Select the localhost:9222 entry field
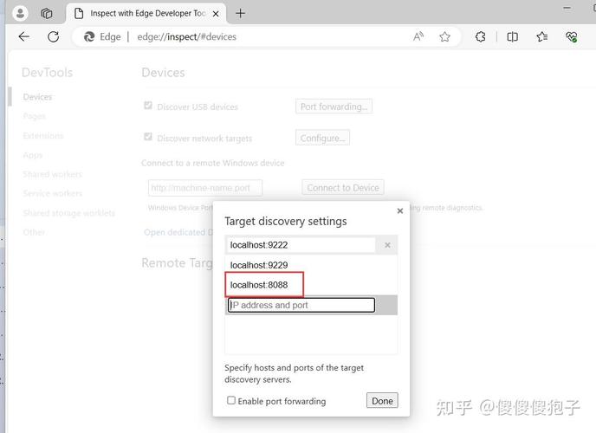This screenshot has width=596, height=433. pyautogui.click(x=301, y=245)
